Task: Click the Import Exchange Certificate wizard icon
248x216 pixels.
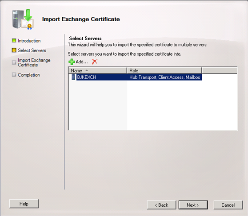Action: pyautogui.click(x=23, y=19)
